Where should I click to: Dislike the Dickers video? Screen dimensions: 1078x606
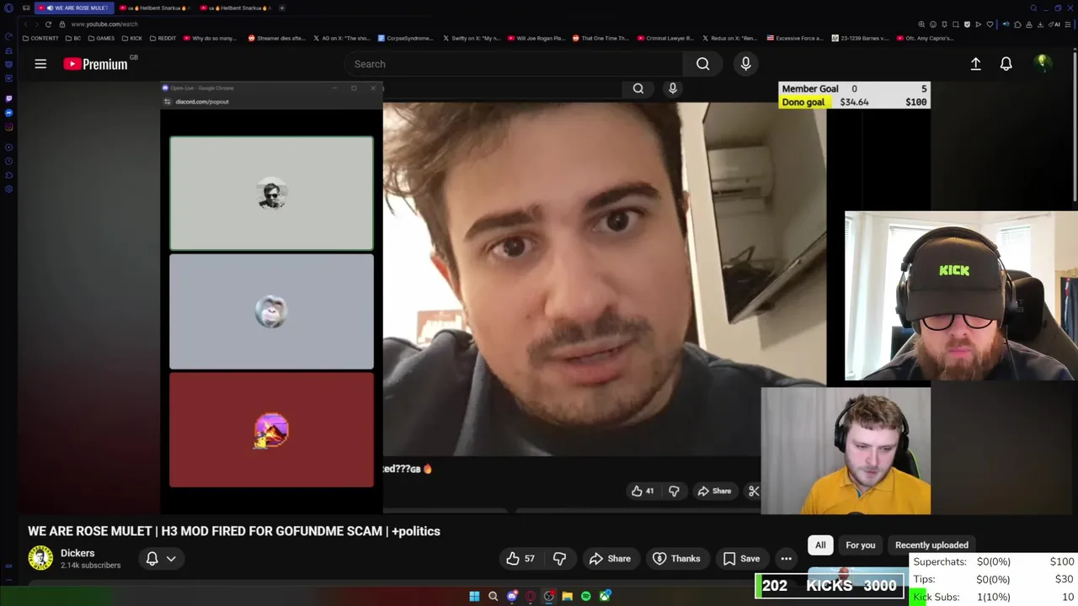click(x=559, y=558)
